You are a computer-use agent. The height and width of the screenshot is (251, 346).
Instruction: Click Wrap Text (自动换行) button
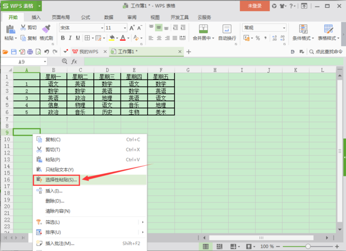click(227, 32)
